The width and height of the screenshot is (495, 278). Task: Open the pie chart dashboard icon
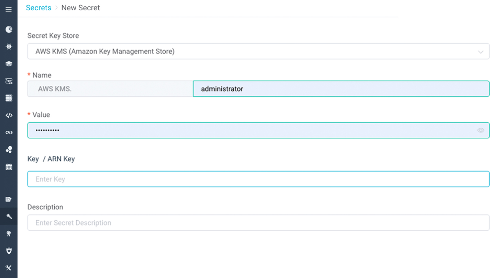pyautogui.click(x=9, y=30)
